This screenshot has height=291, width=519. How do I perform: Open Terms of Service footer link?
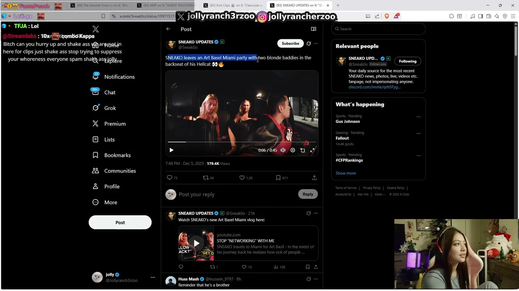tap(346, 188)
